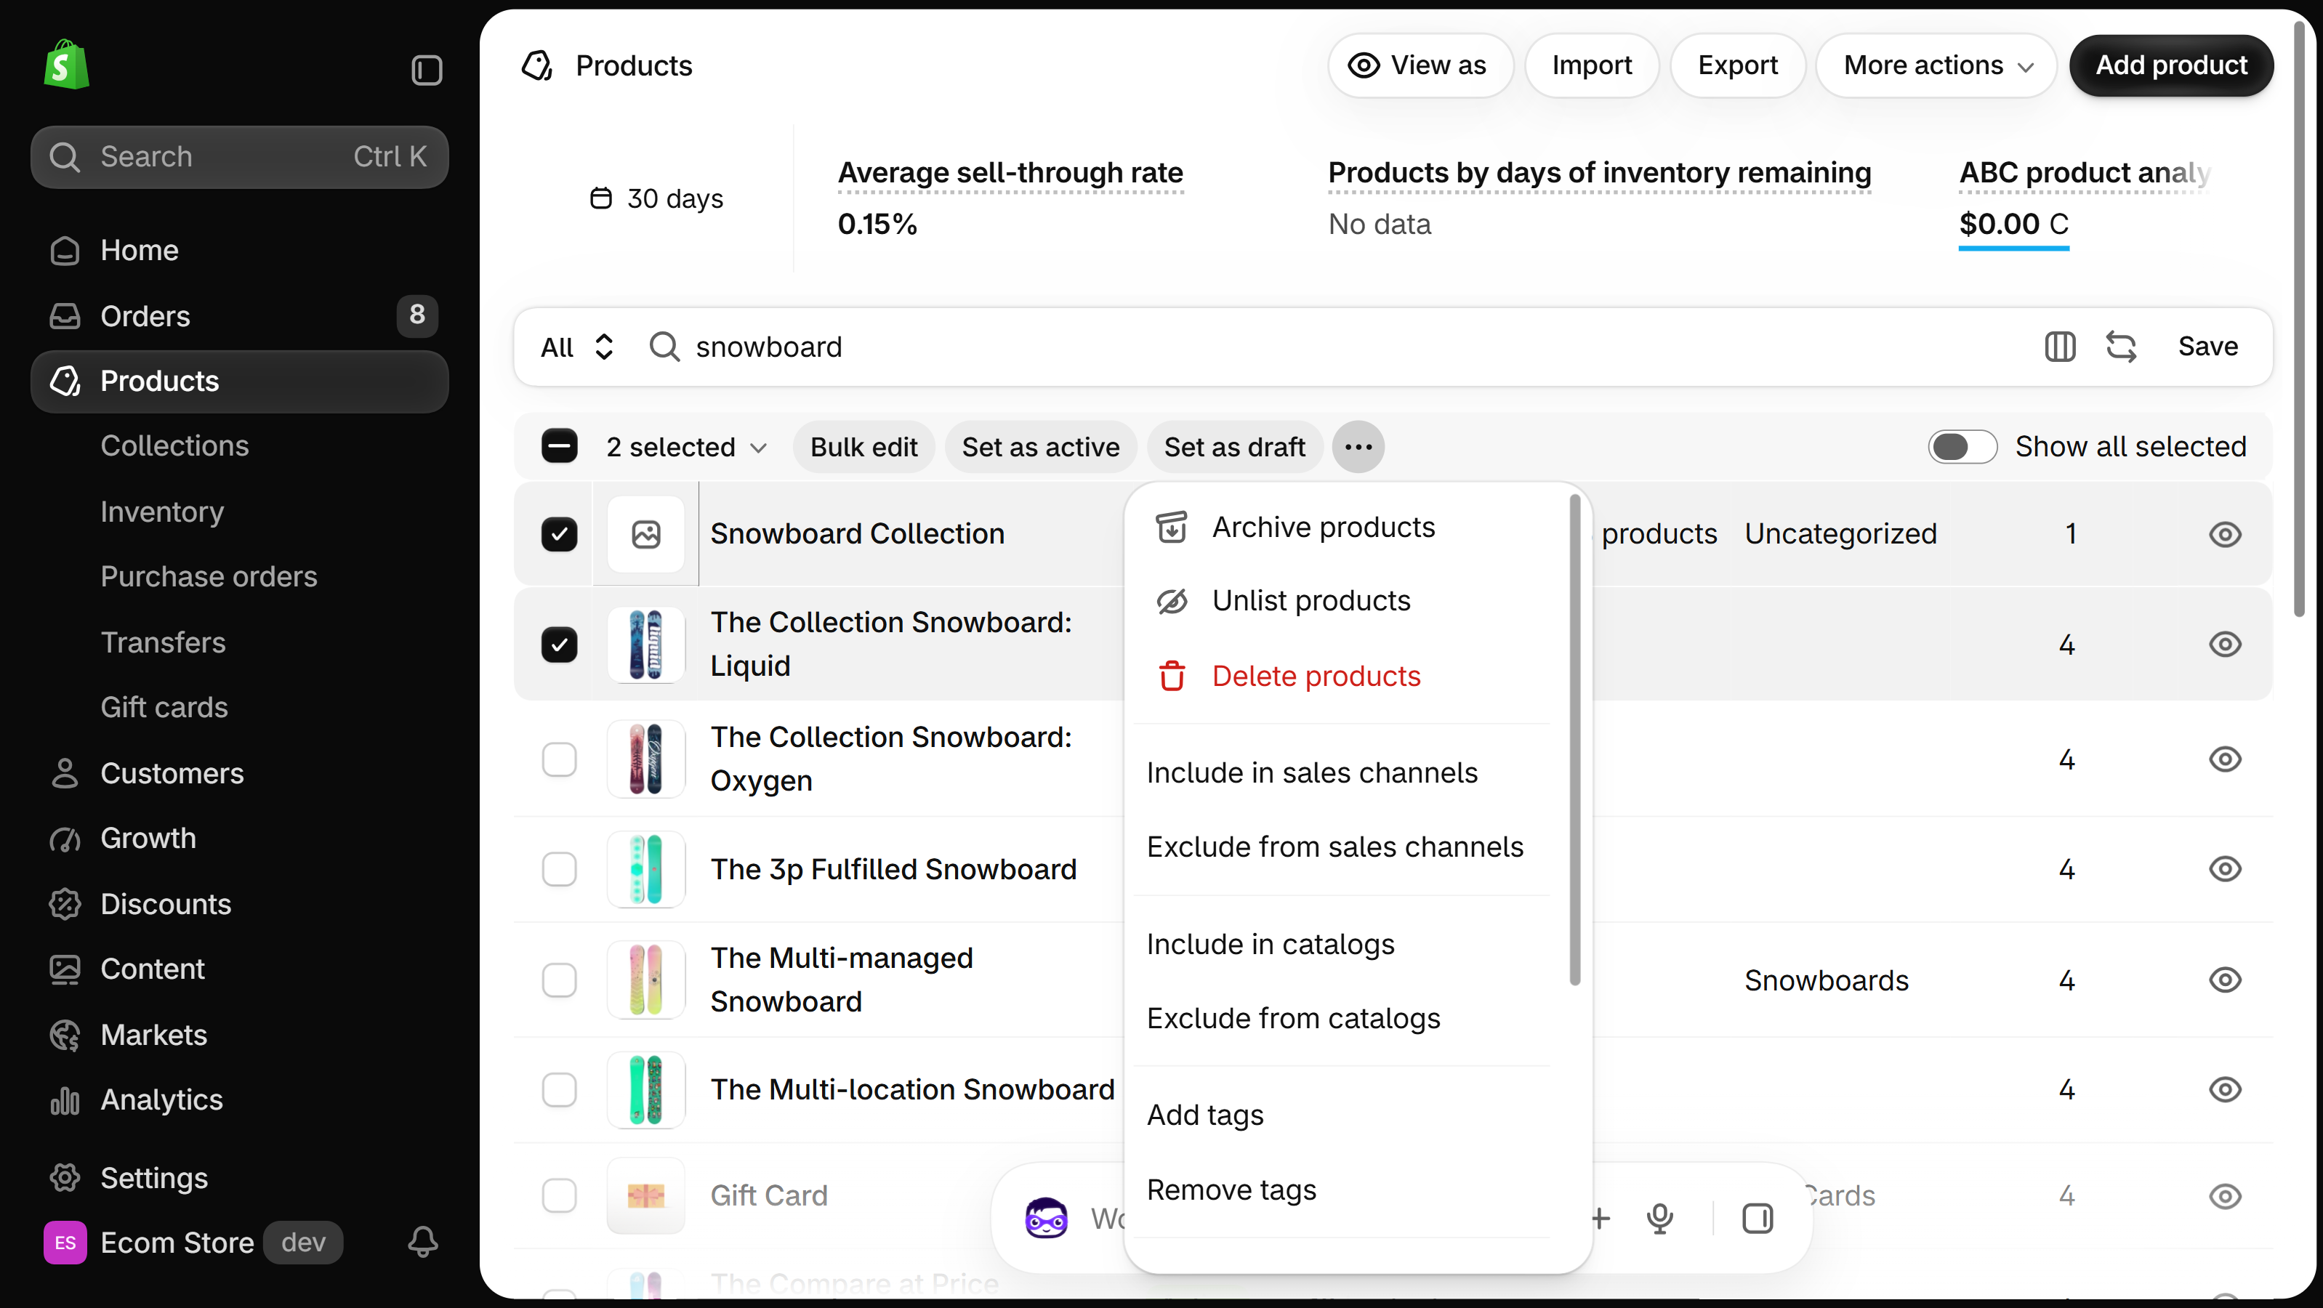Viewport: 2323px width, 1308px height.
Task: Click the microphone icon
Action: (1659, 1219)
